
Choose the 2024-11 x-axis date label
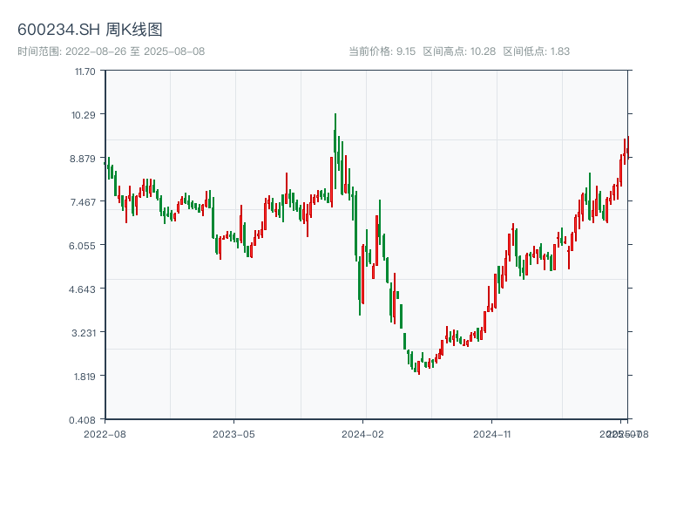point(492,433)
